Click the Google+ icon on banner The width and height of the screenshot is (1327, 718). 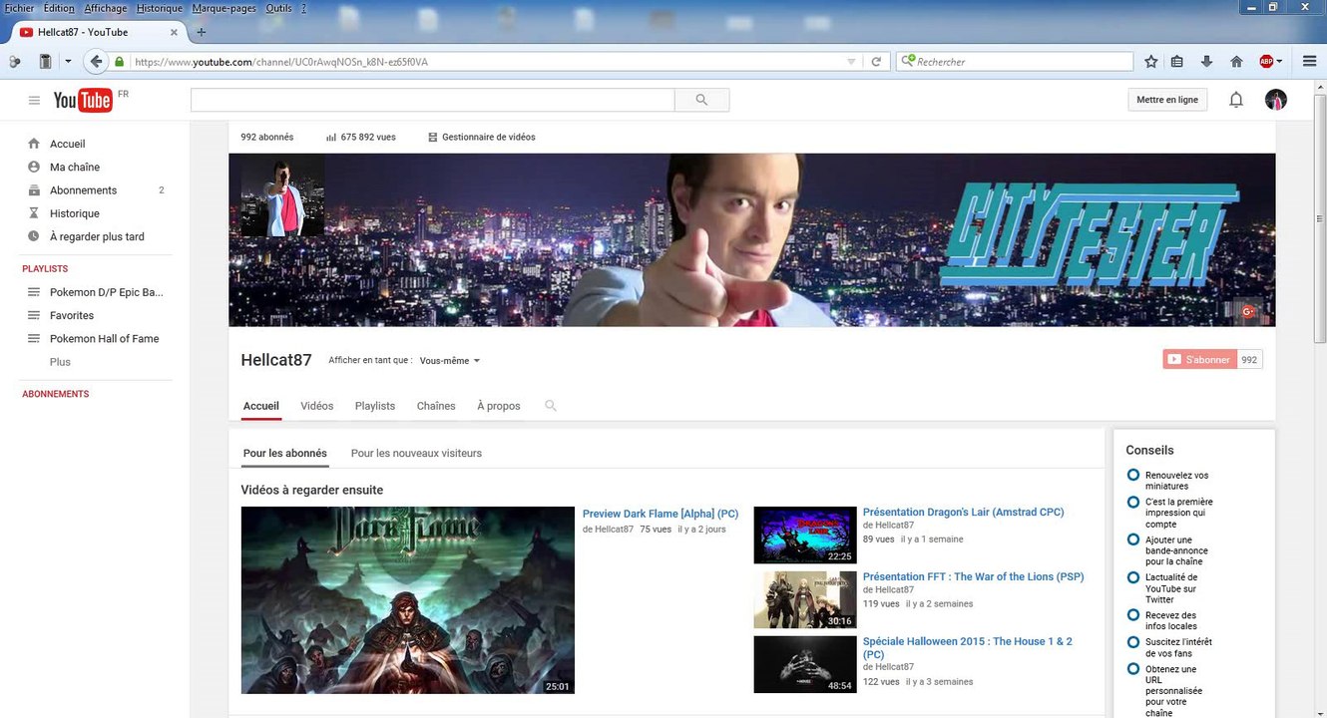(x=1247, y=311)
